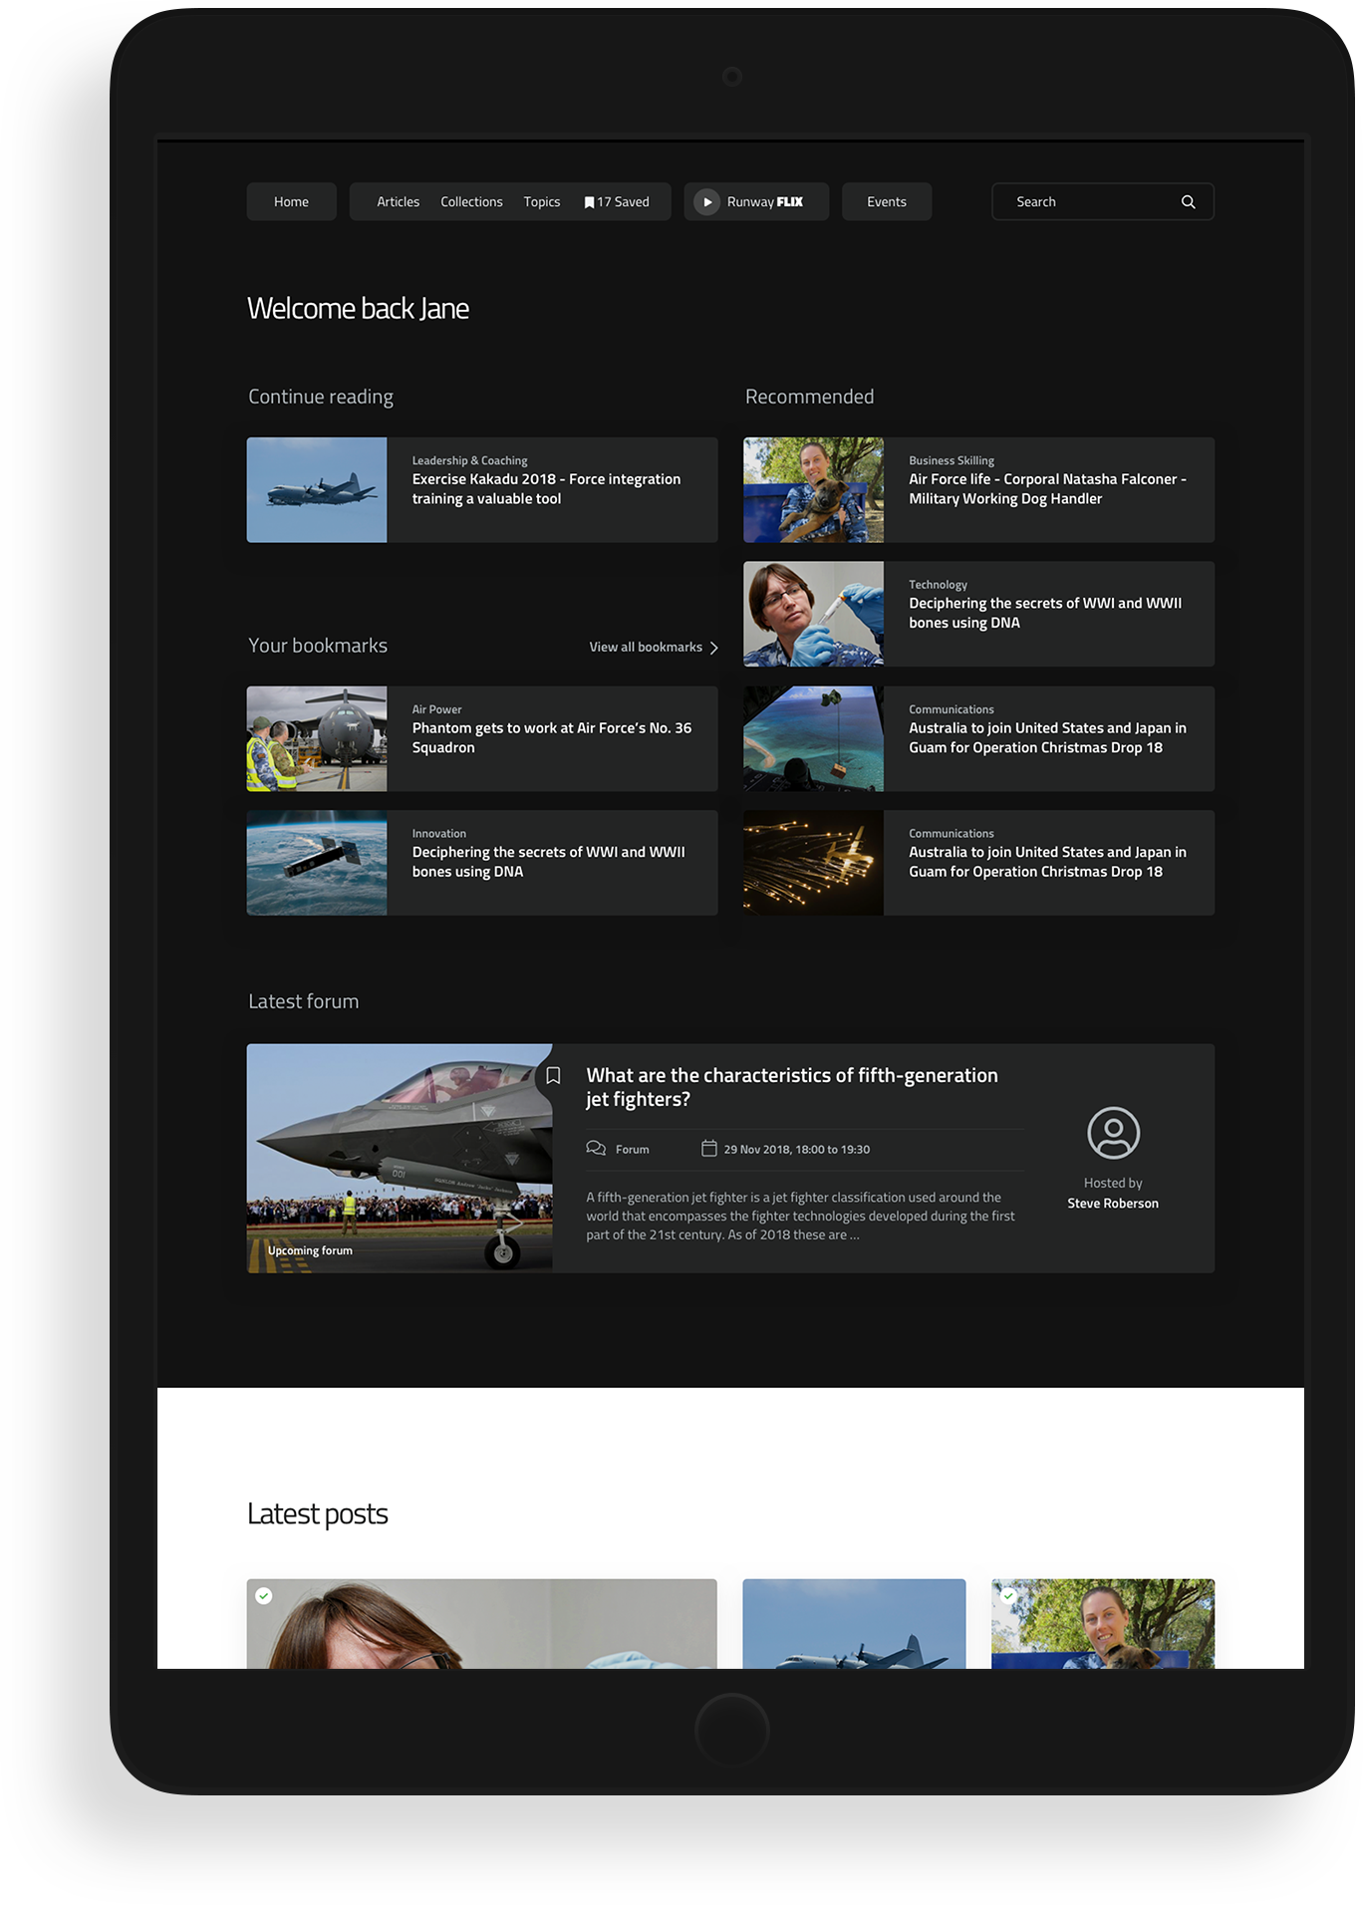The width and height of the screenshot is (1363, 1905).
Task: Click the forum speech bubble icon
Action: point(596,1149)
